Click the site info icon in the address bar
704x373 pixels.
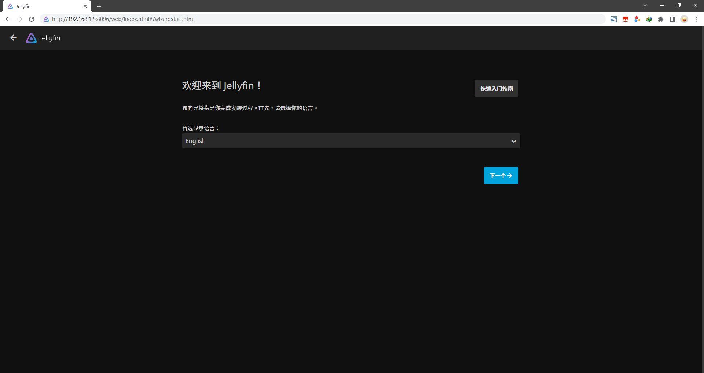[46, 19]
